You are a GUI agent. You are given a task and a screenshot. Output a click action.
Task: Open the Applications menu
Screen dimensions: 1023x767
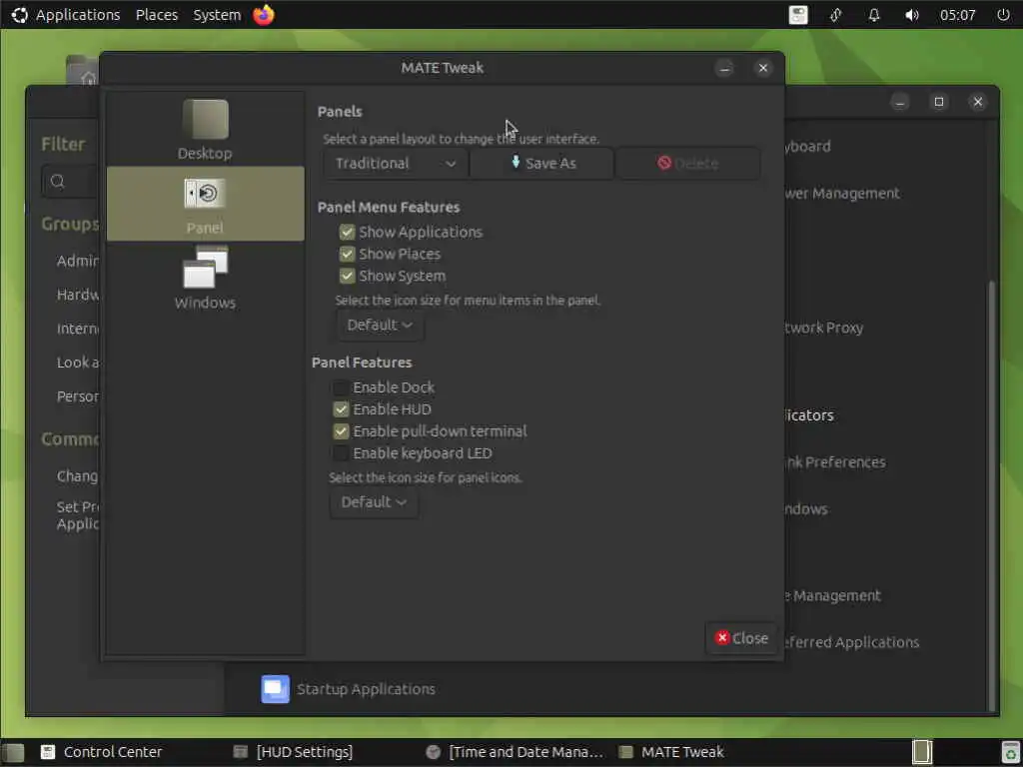point(78,14)
